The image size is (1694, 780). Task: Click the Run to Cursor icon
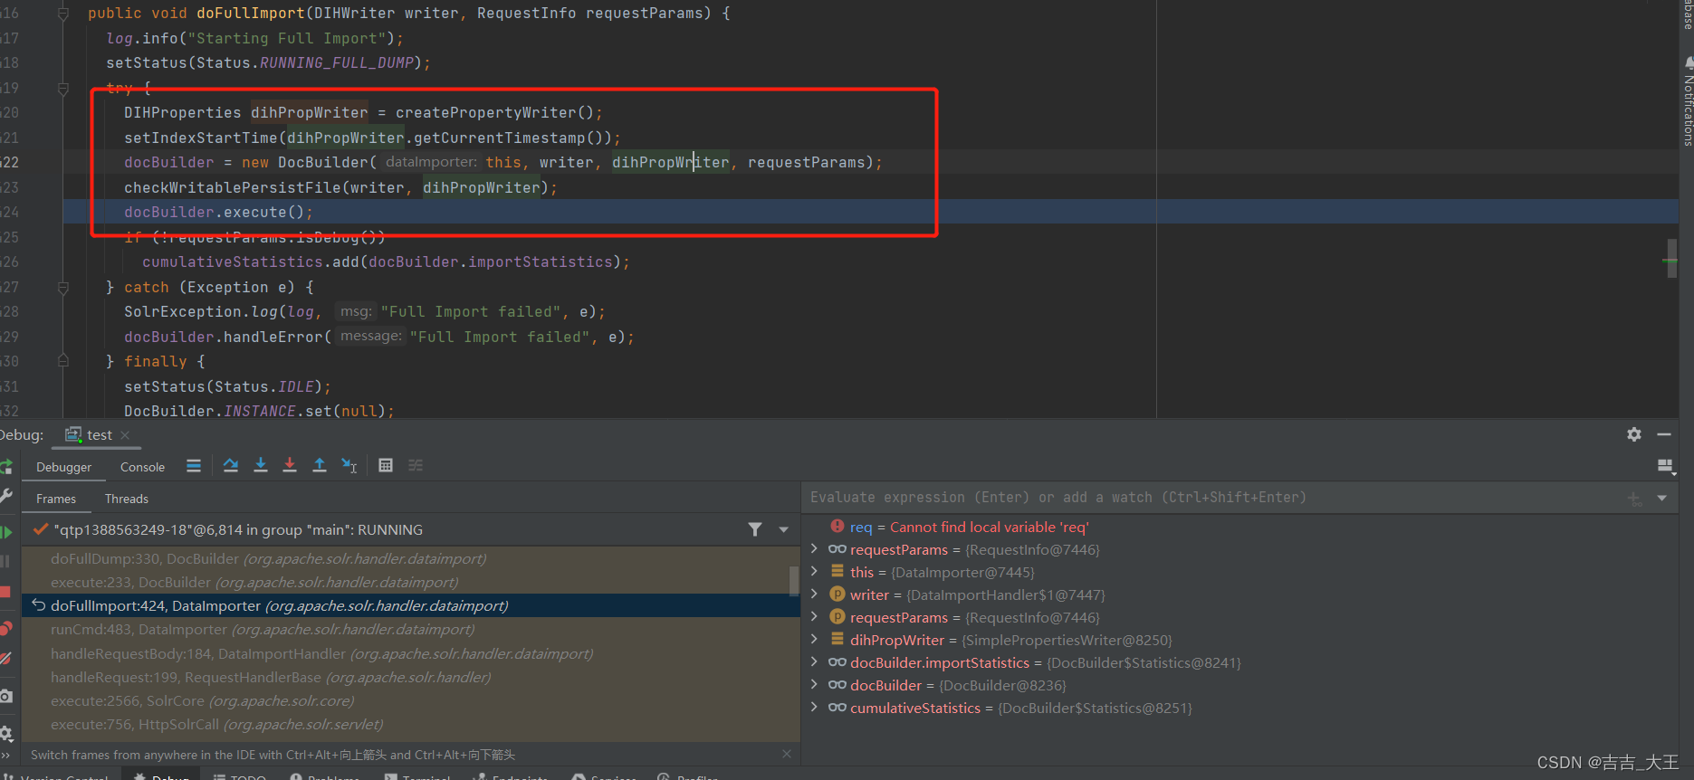click(x=349, y=465)
